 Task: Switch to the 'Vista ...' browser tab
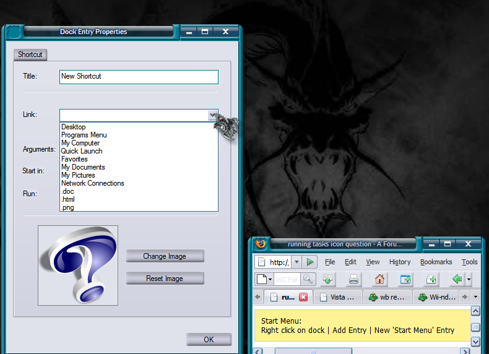coord(338,297)
